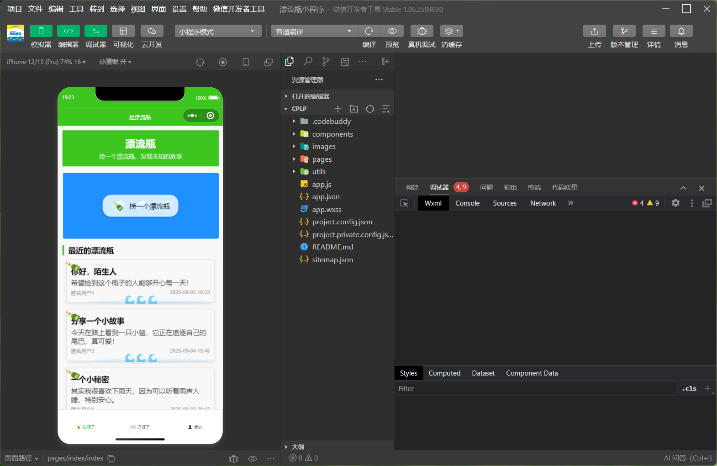This screenshot has width=717, height=466.
Task: Collapse all folders in CPLP
Action: (x=386, y=109)
